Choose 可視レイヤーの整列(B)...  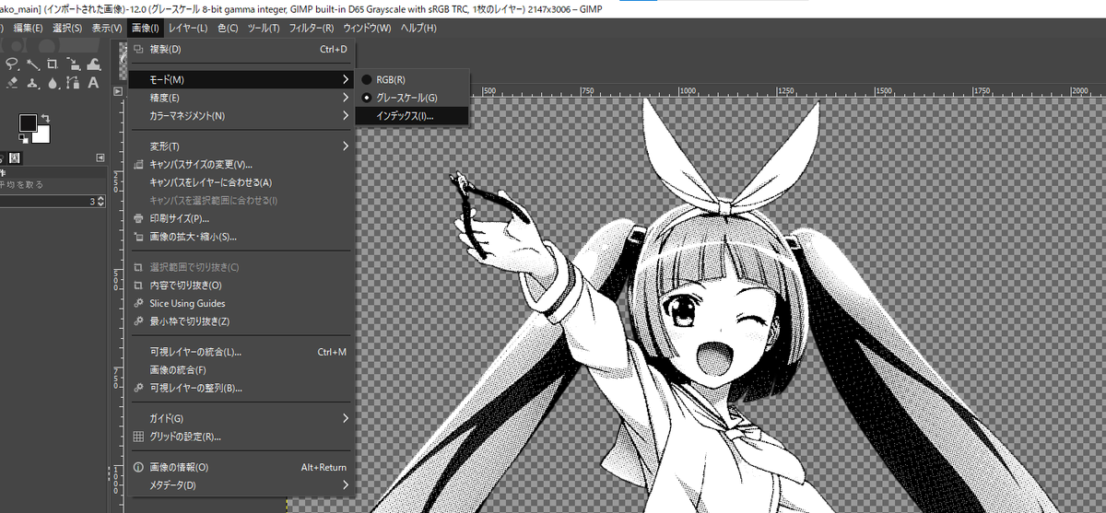point(240,388)
